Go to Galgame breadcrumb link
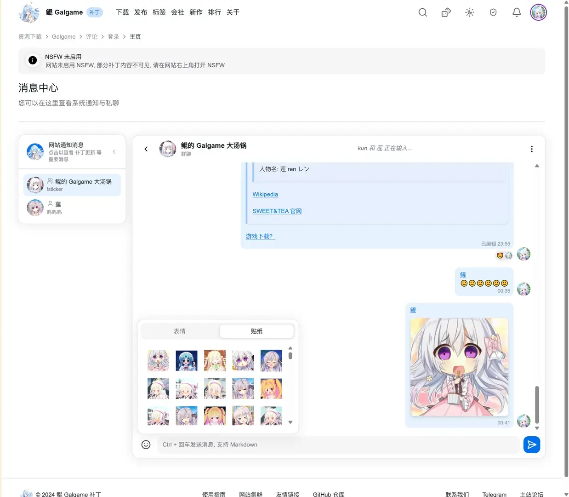This screenshot has width=569, height=497. (63, 37)
